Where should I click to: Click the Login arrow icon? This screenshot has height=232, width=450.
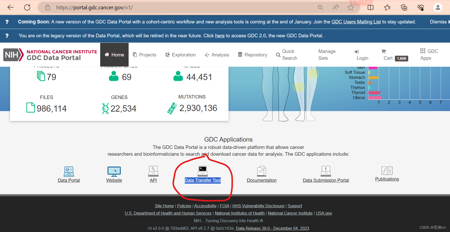357,51
